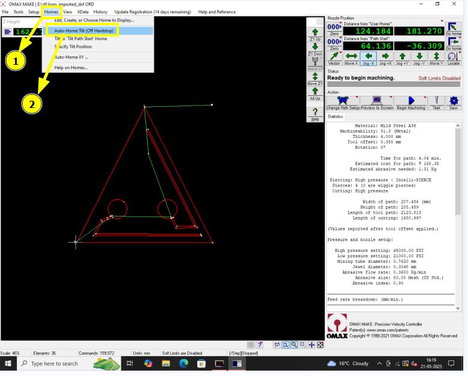Viewport: 468px width, 376px height.
Task: Click Preview to Screen button
Action: click(377, 103)
